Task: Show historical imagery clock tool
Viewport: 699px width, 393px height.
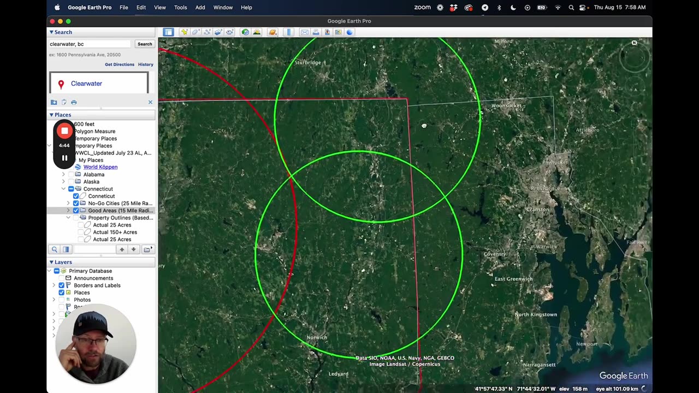Action: [x=245, y=32]
